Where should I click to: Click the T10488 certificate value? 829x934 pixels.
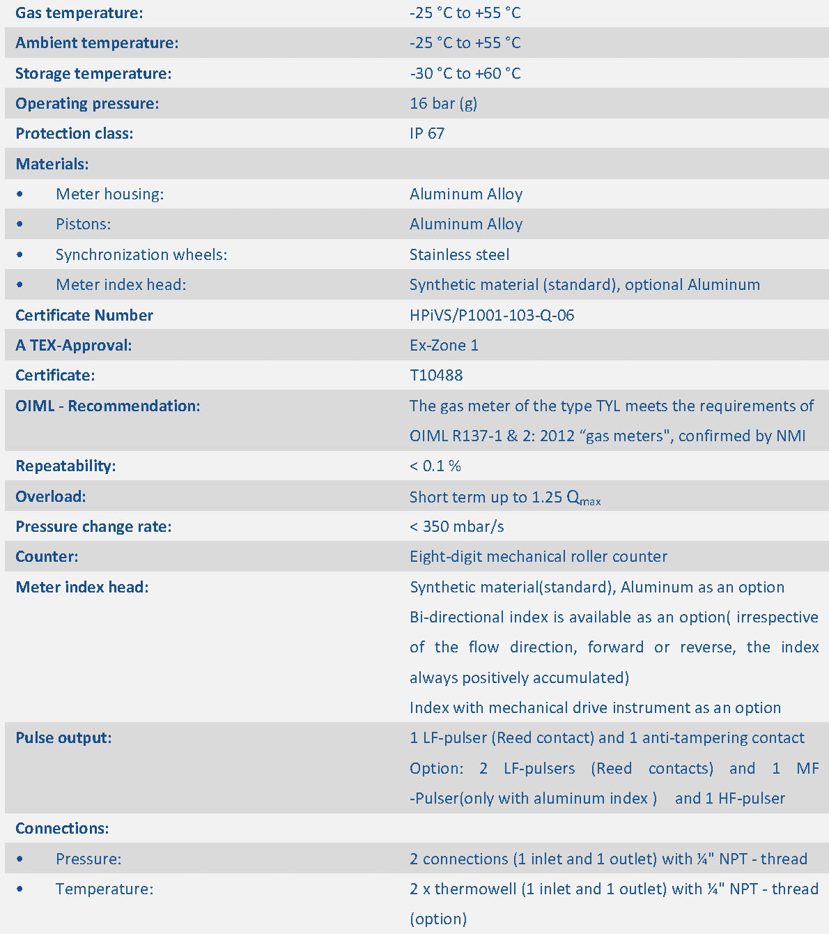[436, 375]
